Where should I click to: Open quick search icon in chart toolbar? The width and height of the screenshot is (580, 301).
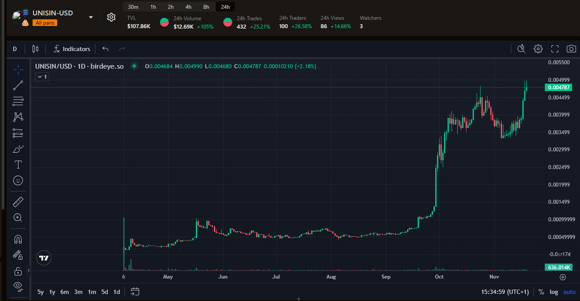(521, 49)
